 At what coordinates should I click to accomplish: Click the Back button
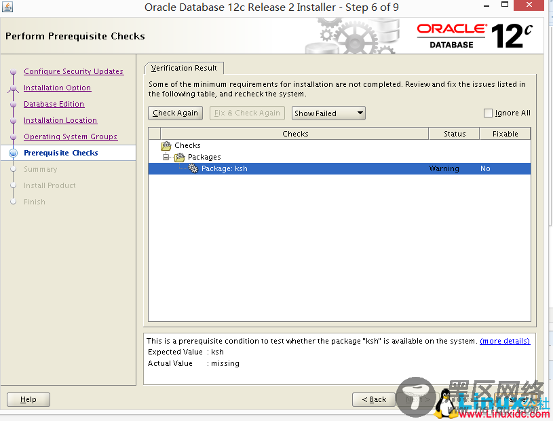coord(374,399)
